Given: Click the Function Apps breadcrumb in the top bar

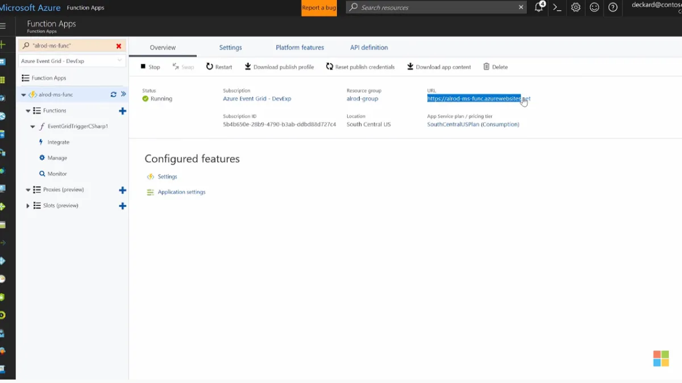Looking at the screenshot, I should (85, 8).
